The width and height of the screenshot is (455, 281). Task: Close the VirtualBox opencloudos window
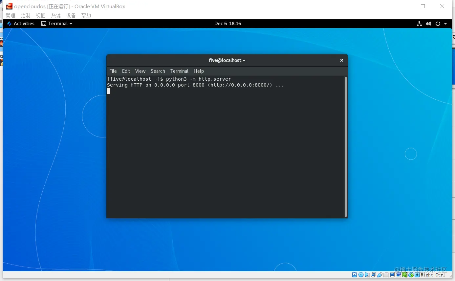(442, 6)
